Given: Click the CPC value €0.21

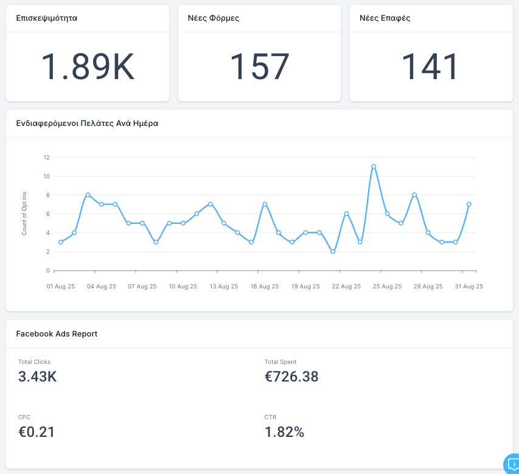Looking at the screenshot, I should coord(37,432).
